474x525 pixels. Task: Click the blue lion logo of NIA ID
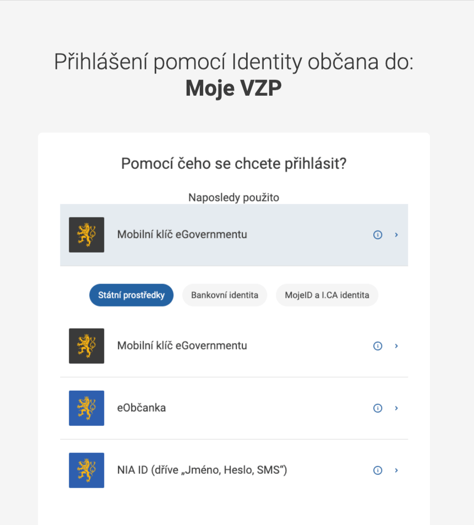[86, 471]
